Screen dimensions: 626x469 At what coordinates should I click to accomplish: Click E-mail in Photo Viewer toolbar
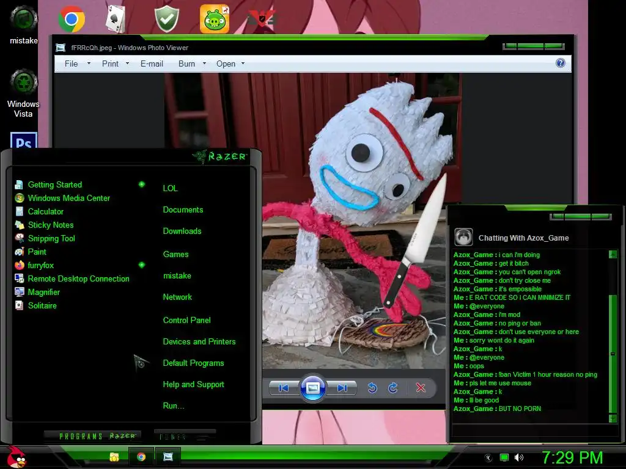pyautogui.click(x=152, y=64)
